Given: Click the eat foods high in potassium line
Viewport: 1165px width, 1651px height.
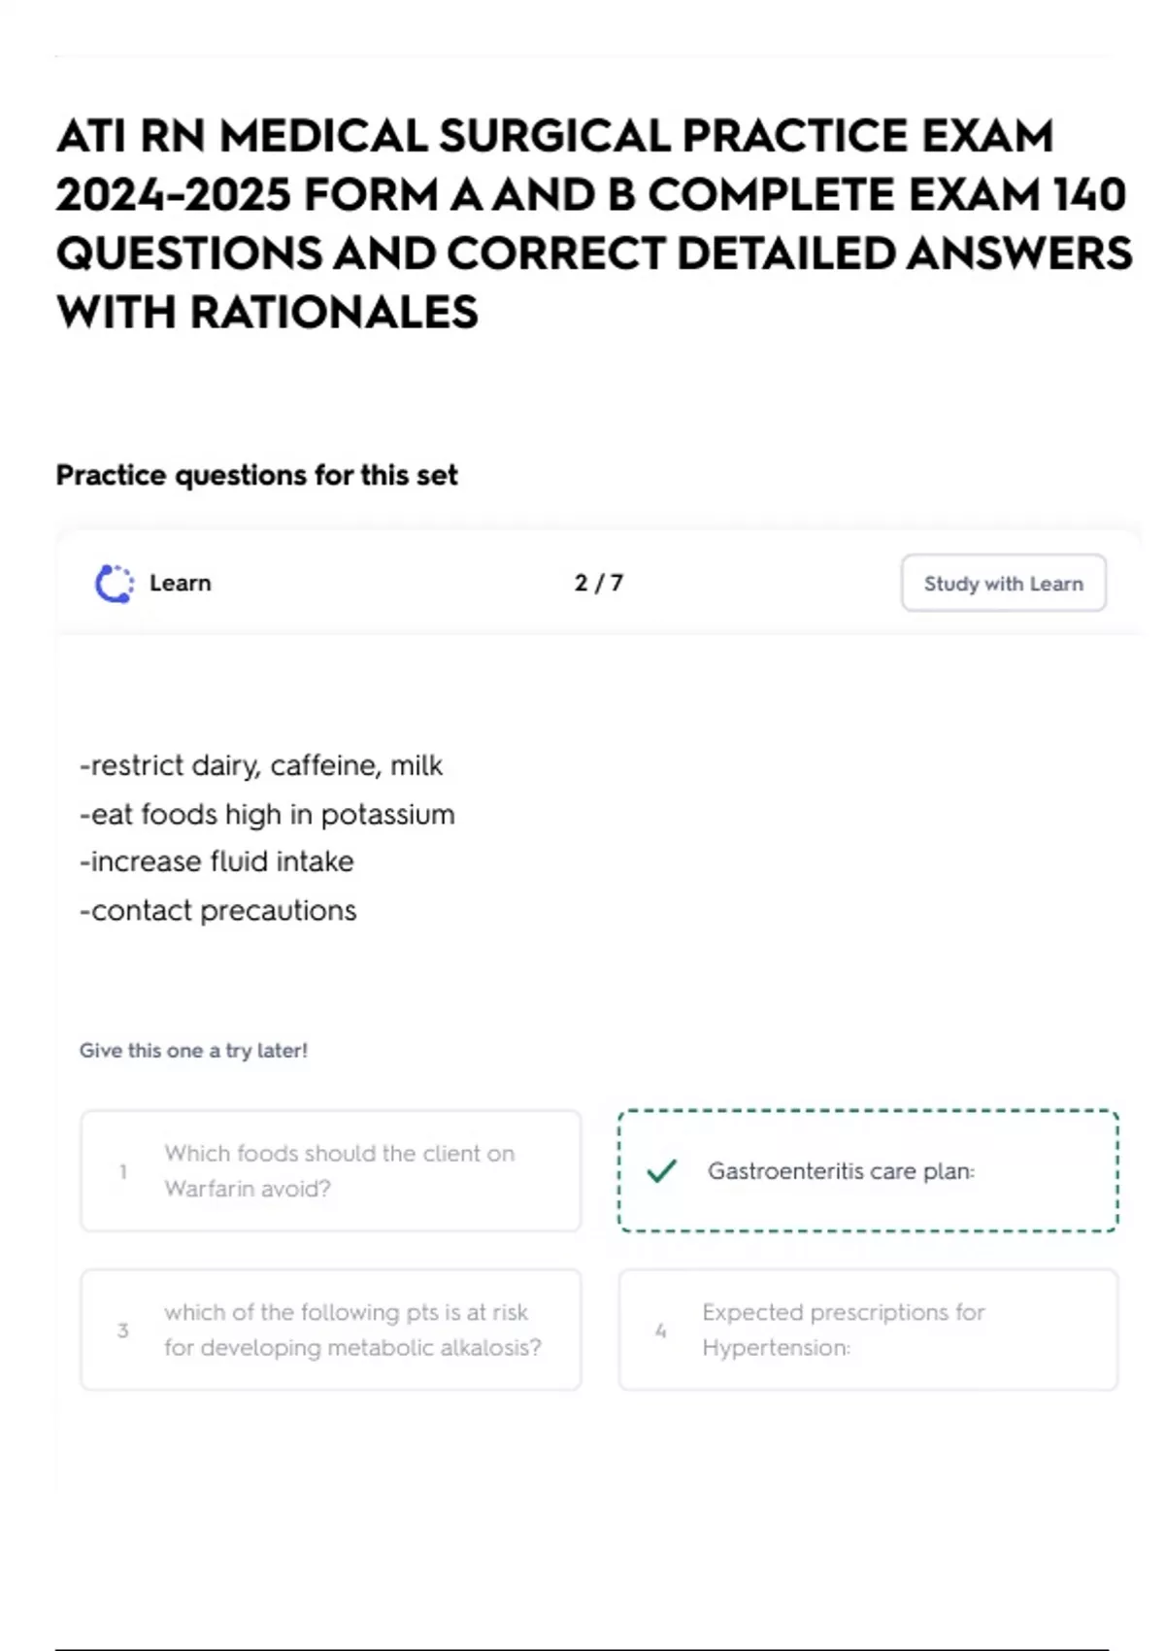Looking at the screenshot, I should (267, 815).
